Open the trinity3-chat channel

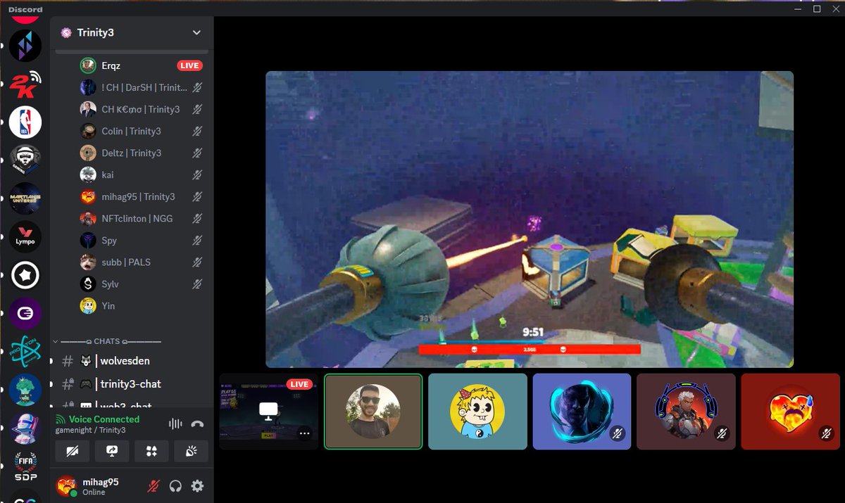coord(131,383)
